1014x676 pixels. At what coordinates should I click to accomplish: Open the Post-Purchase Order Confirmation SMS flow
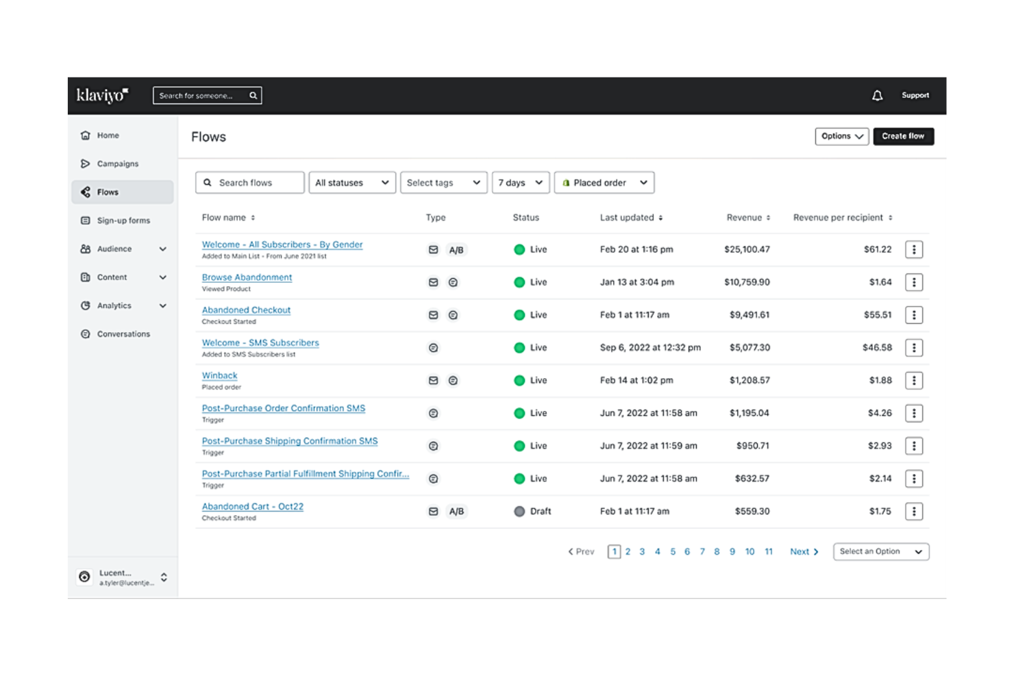(x=283, y=408)
